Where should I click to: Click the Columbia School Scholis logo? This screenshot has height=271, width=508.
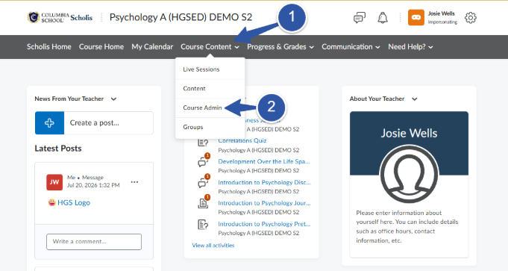pyautogui.click(x=60, y=17)
